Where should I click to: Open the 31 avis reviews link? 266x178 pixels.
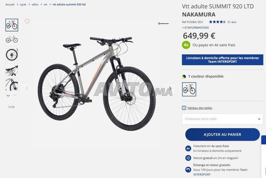pos(232,22)
